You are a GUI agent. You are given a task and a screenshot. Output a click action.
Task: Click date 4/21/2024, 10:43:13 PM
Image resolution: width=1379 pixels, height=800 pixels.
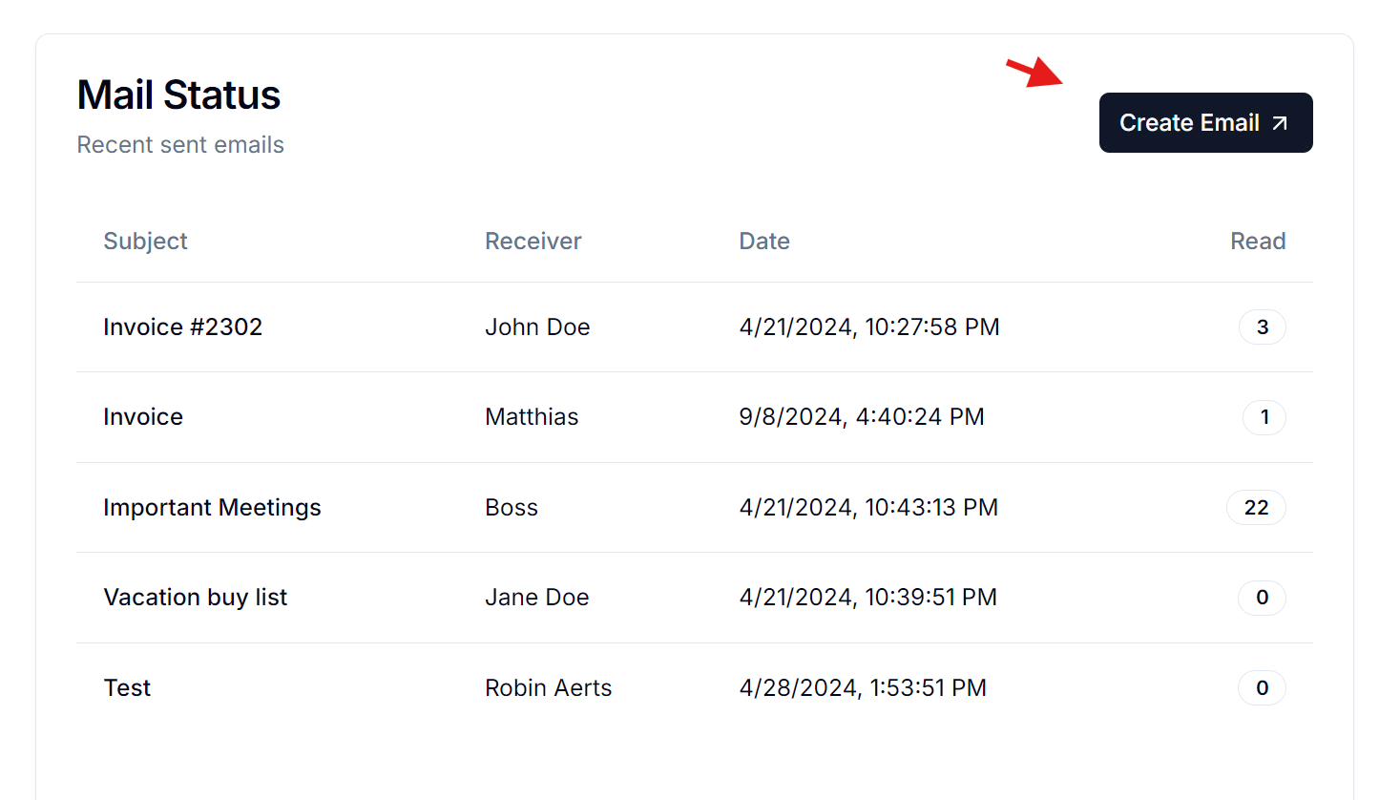[x=868, y=508]
